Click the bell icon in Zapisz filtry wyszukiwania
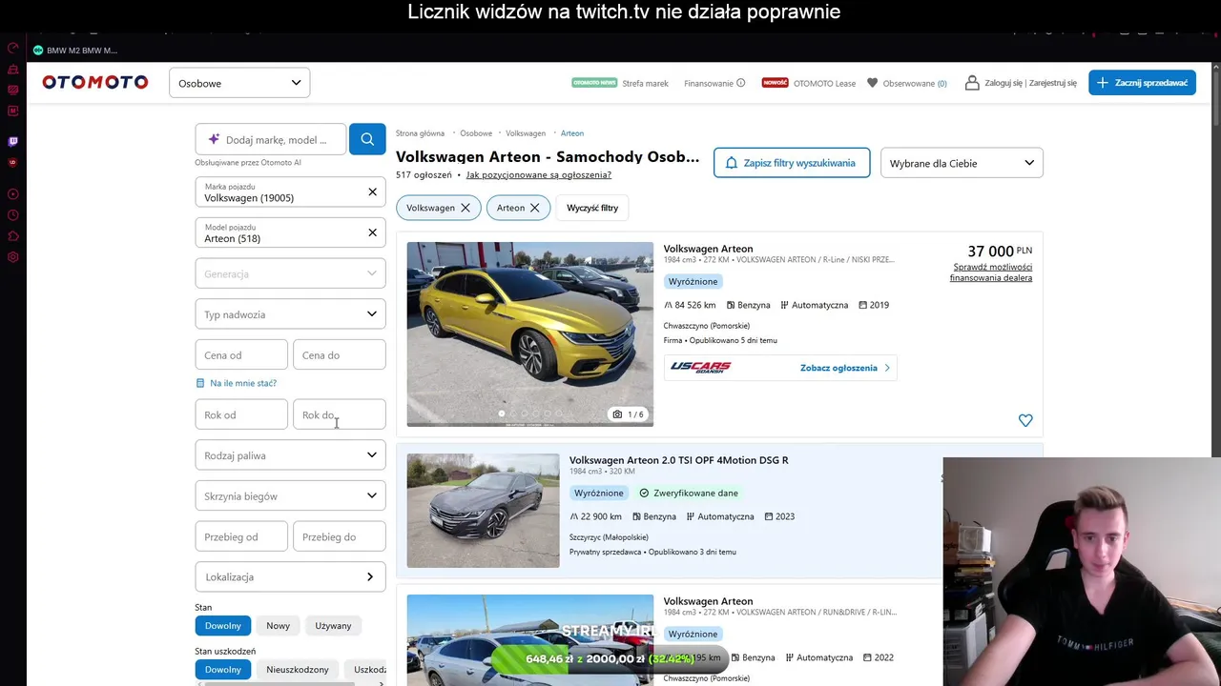The width and height of the screenshot is (1221, 686). (732, 163)
